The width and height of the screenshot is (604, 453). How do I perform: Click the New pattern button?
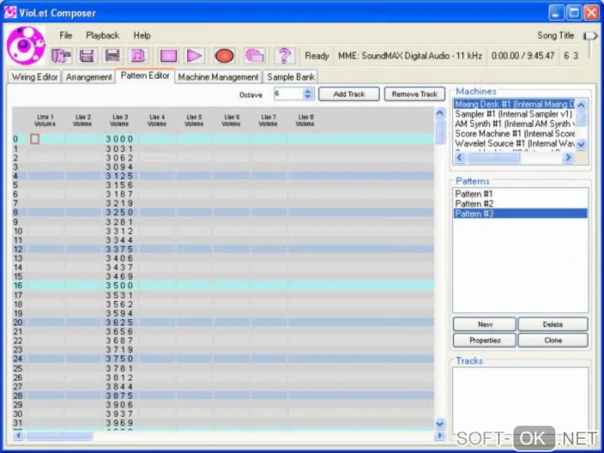coord(484,325)
